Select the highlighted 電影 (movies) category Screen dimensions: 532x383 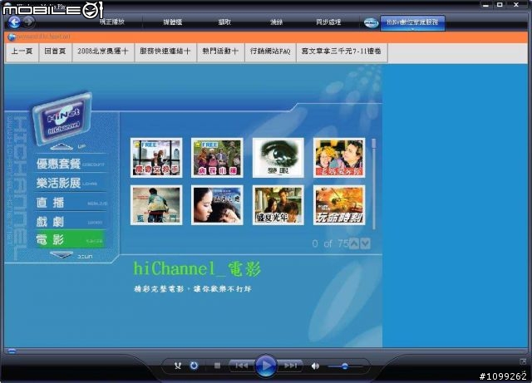pos(70,239)
